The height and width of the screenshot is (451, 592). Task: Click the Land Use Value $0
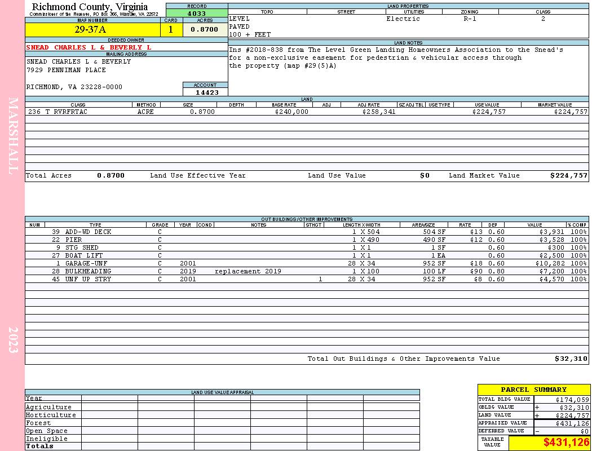pyautogui.click(x=425, y=175)
